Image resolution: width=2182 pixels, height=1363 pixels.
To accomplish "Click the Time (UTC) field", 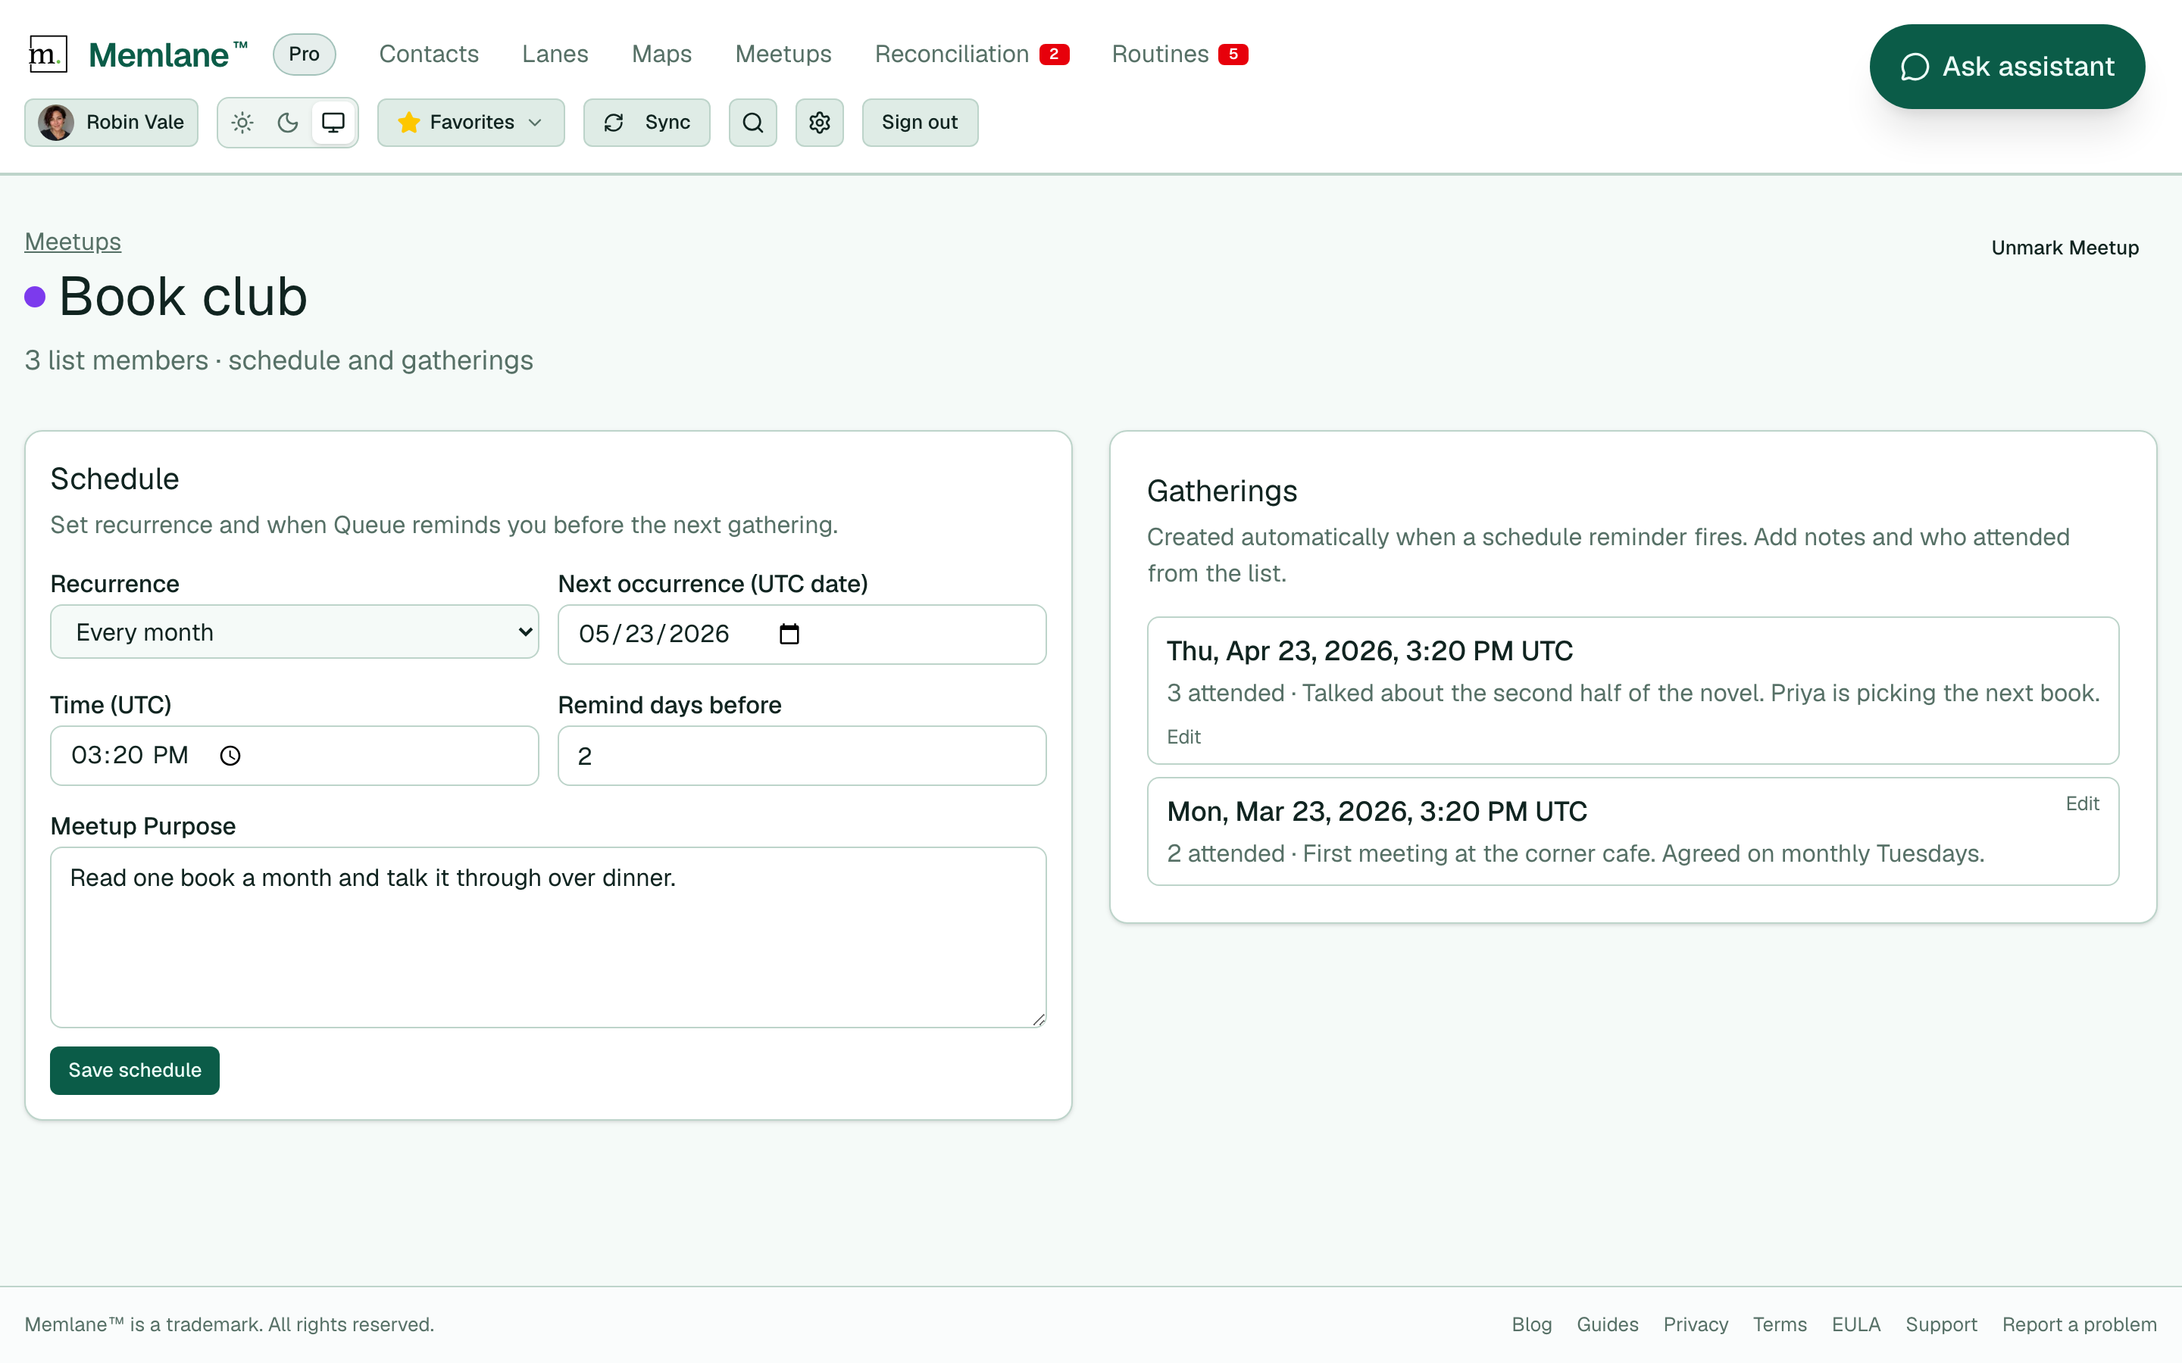I will (295, 756).
